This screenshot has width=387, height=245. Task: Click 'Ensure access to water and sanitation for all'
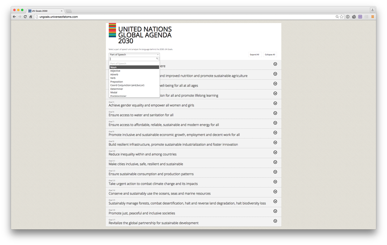(x=141, y=115)
